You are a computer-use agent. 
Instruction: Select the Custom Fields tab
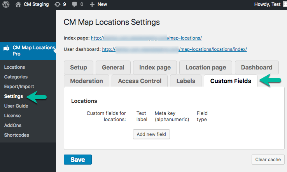(x=230, y=81)
